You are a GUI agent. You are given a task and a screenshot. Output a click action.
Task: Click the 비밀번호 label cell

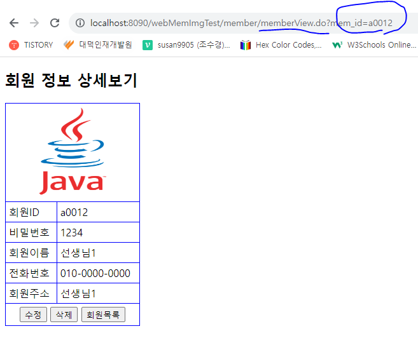coord(31,233)
